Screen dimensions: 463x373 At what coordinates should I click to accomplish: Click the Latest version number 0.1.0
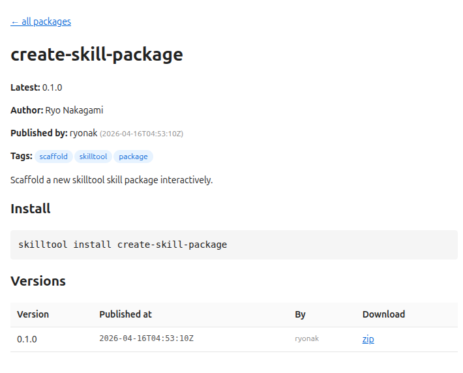(x=52, y=87)
